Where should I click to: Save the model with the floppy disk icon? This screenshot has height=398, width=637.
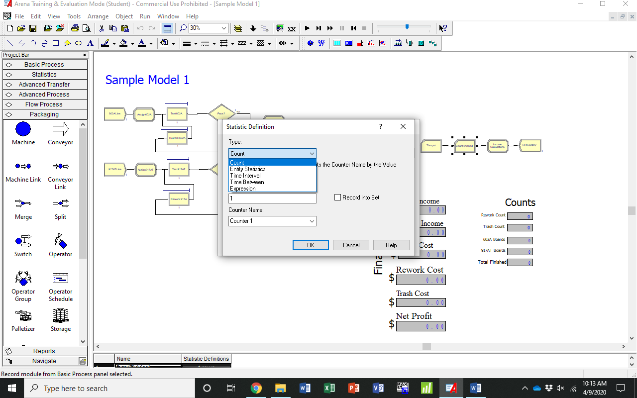click(x=32, y=28)
